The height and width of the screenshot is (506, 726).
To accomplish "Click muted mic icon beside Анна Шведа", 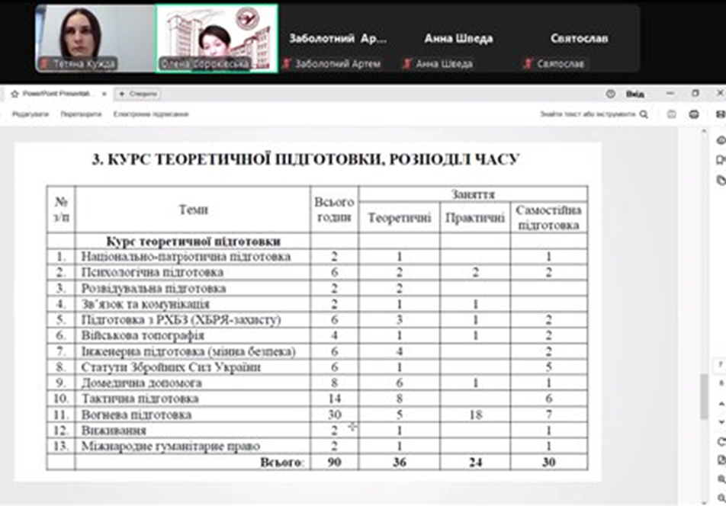I will (x=407, y=63).
